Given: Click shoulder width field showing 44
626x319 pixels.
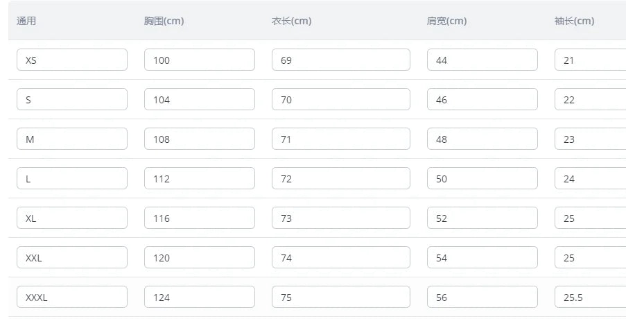Looking at the screenshot, I should (482, 60).
